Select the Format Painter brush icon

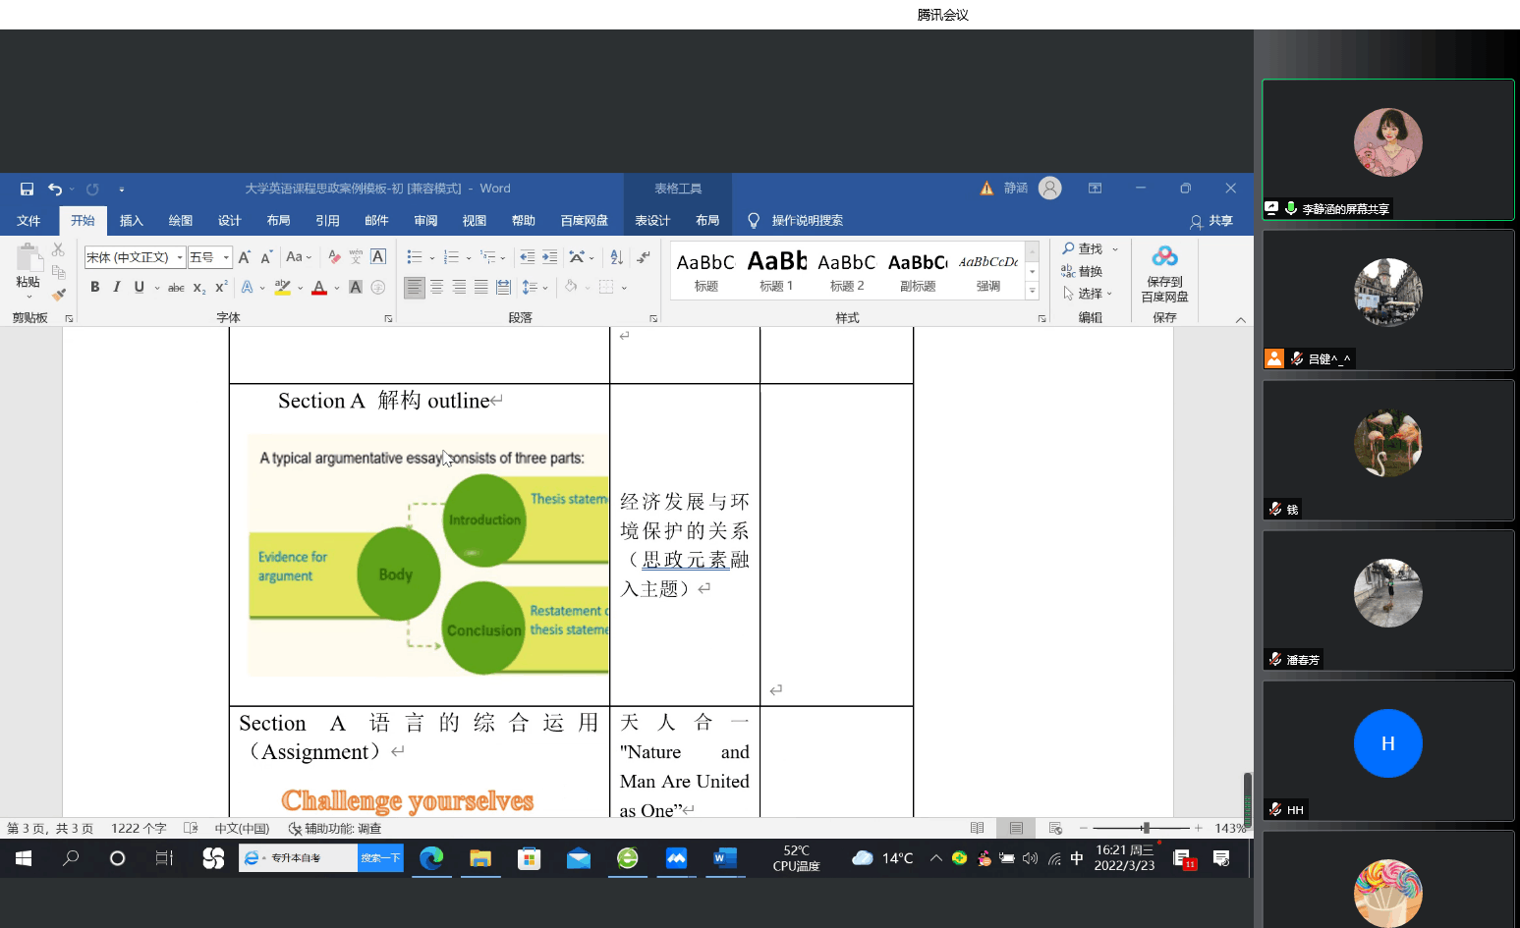59,294
